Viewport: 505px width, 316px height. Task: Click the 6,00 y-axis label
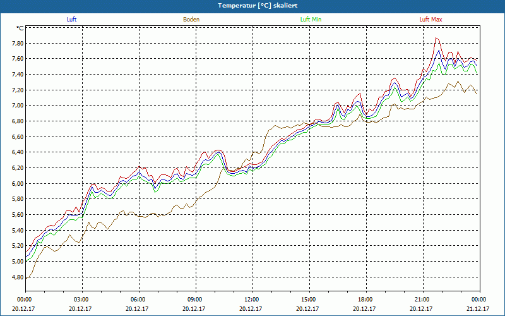[18, 183]
